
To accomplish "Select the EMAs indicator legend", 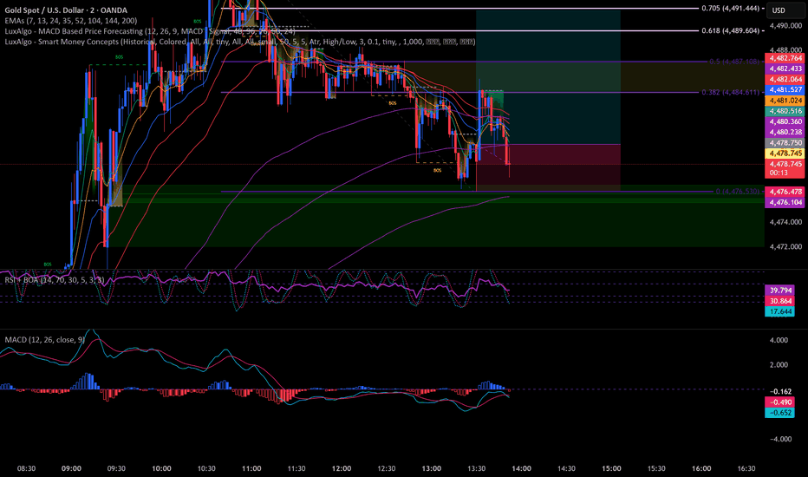I will 71,21.
